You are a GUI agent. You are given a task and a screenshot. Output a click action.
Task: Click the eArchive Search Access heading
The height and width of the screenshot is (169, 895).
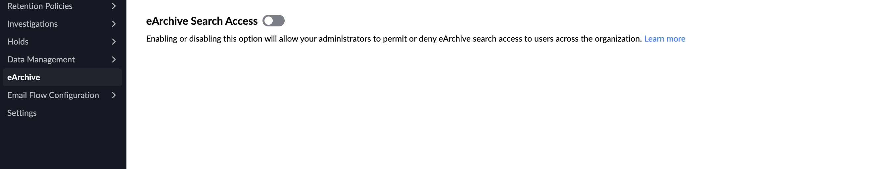pyautogui.click(x=202, y=21)
